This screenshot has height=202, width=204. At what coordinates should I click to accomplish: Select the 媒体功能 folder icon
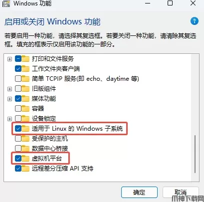coord(25,99)
